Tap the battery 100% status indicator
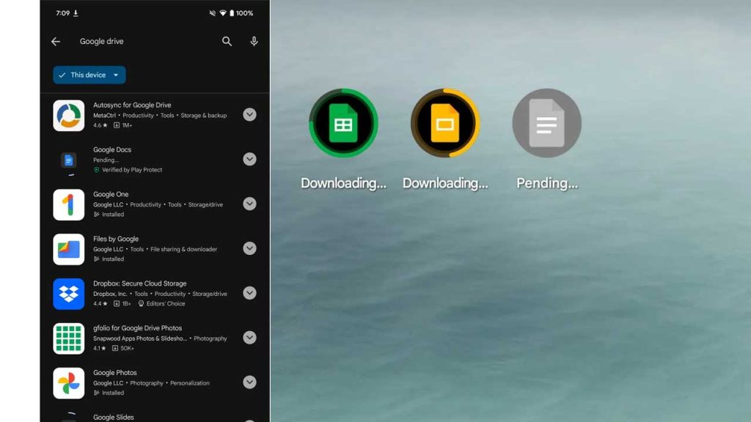Viewport: 751px width, 422px height. pos(241,13)
